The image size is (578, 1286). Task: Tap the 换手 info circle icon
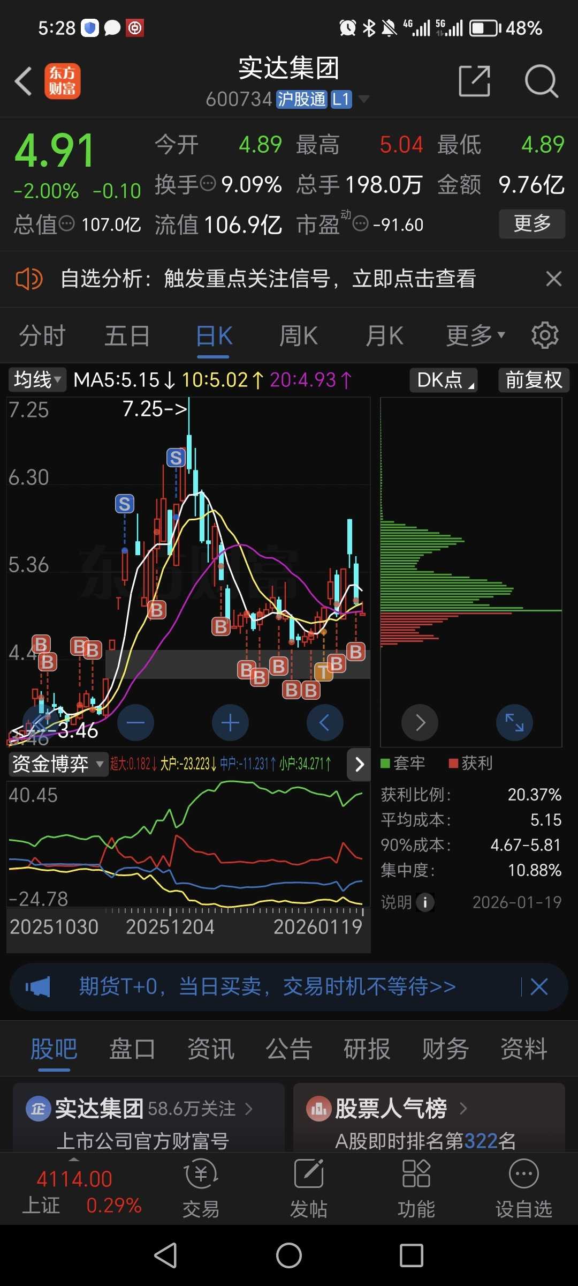click(x=208, y=183)
